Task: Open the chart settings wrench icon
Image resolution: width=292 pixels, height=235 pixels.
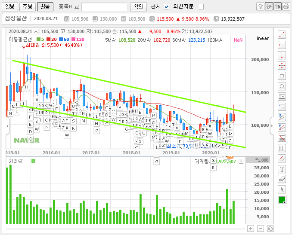Action: [x=260, y=6]
